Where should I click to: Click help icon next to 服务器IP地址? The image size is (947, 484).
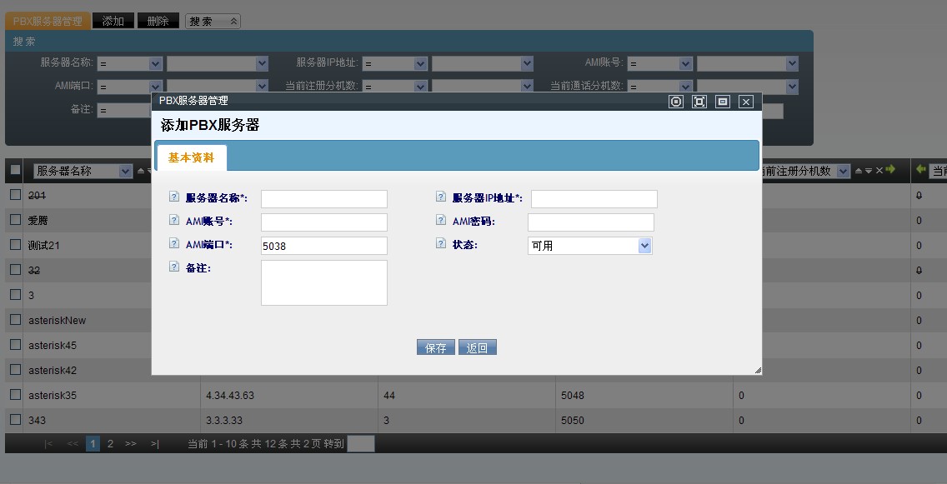point(441,197)
